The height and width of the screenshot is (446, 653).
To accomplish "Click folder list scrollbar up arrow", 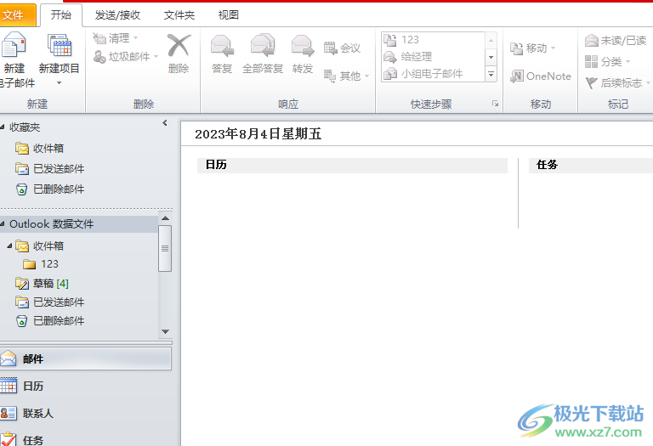I will [x=165, y=218].
